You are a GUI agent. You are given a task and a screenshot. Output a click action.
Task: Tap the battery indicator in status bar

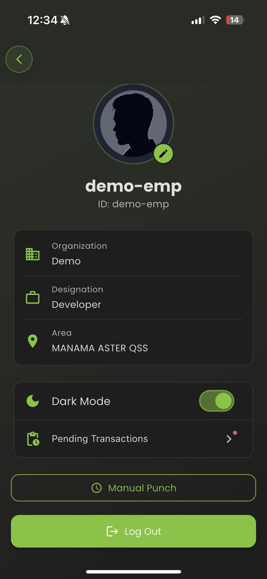235,20
